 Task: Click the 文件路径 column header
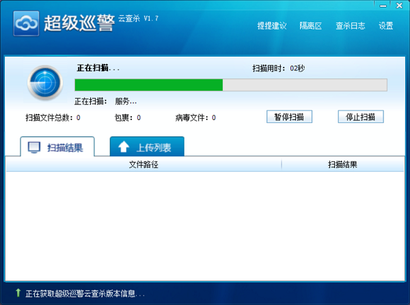pos(143,164)
